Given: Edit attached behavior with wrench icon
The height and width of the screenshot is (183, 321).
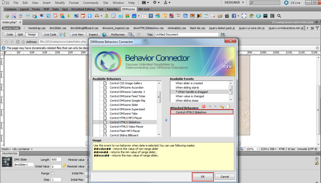Looking at the screenshot, I should (222, 106).
